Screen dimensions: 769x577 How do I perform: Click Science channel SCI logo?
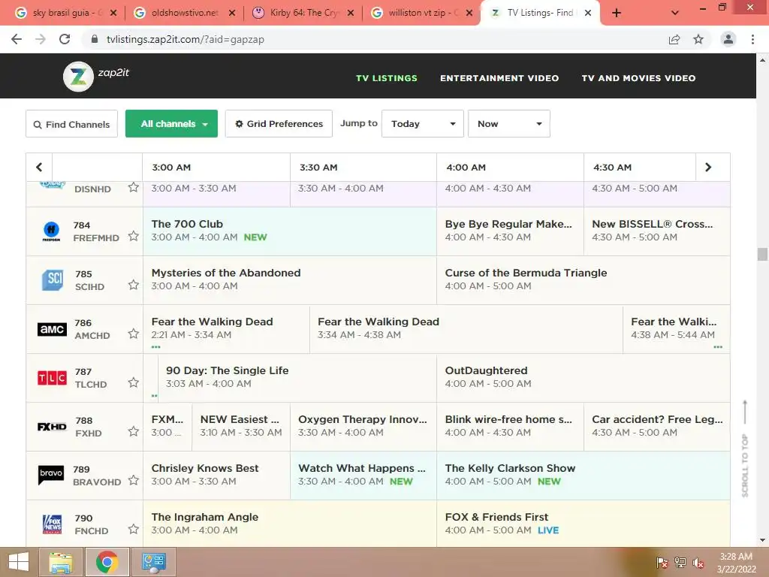[53, 279]
